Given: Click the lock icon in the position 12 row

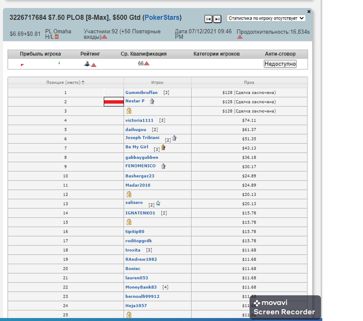Looking at the screenshot, I should pos(129,194).
